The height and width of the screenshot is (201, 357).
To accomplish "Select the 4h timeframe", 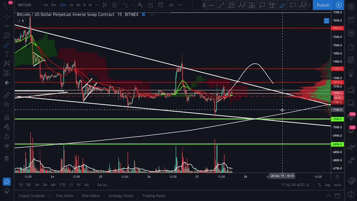I will pyautogui.click(x=78, y=5).
